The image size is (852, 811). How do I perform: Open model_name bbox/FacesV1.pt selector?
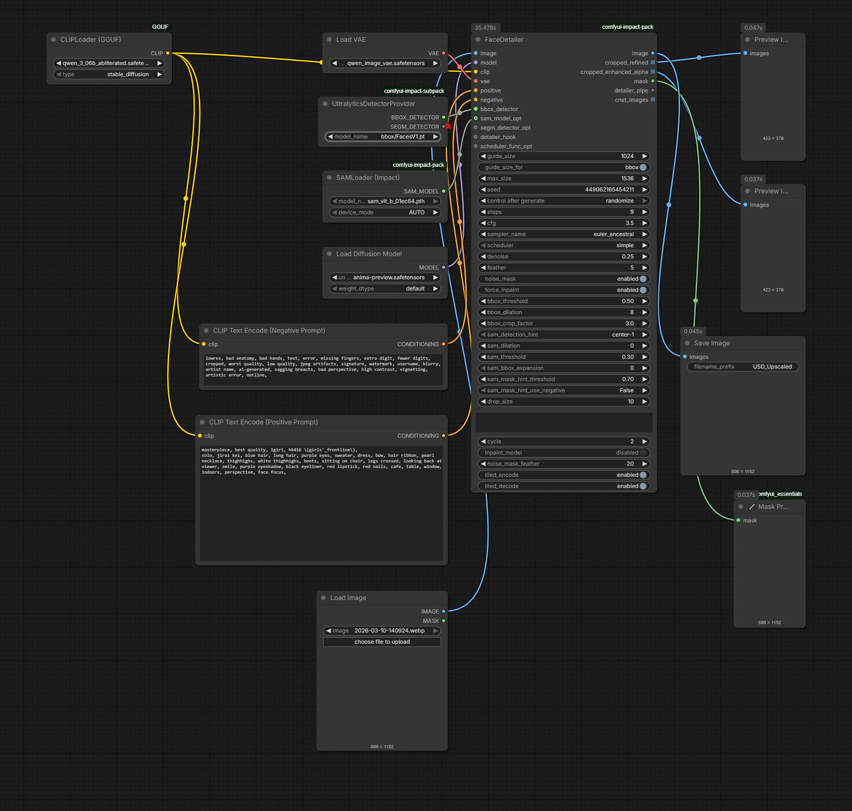click(x=383, y=137)
